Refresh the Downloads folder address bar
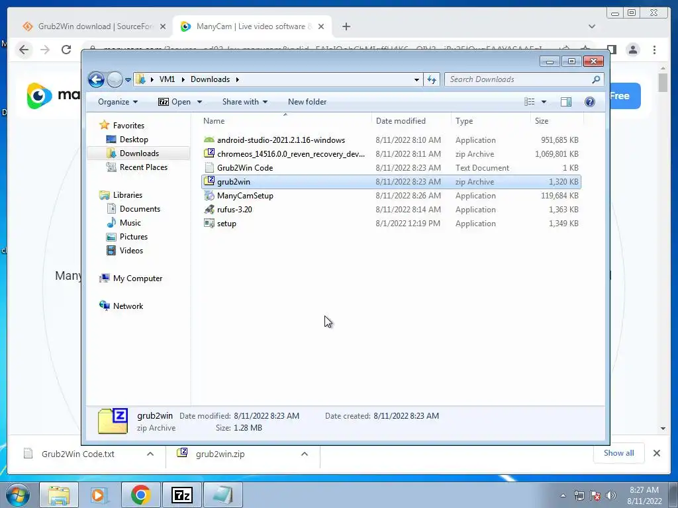Screen dimensions: 678x508 432,79
